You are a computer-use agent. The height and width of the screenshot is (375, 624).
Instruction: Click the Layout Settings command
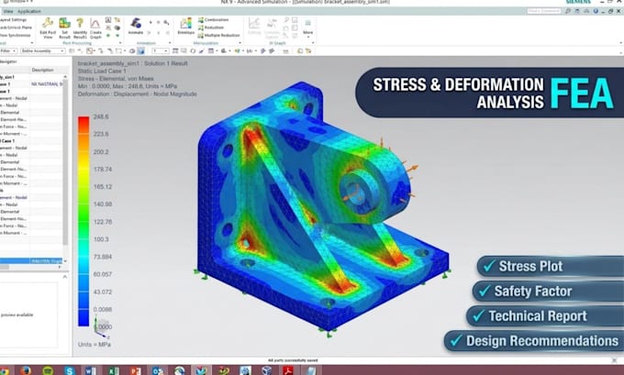14,20
